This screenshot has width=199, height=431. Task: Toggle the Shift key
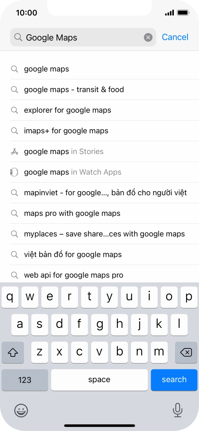13,352
